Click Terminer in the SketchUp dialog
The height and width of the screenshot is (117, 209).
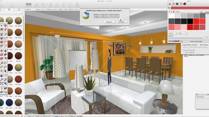[x=121, y=22]
